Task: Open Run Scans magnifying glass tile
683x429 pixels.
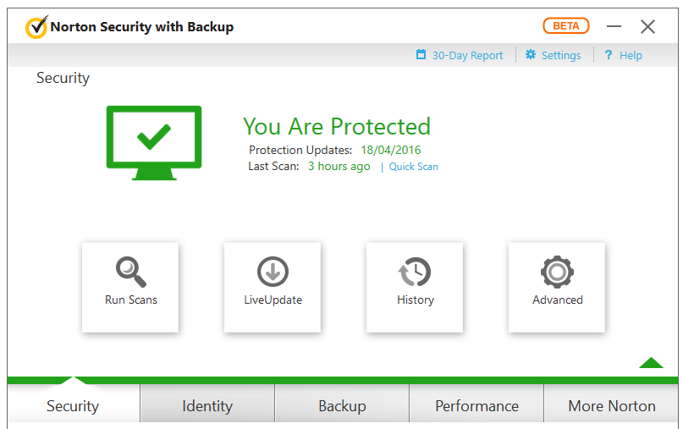Action: pos(130,288)
